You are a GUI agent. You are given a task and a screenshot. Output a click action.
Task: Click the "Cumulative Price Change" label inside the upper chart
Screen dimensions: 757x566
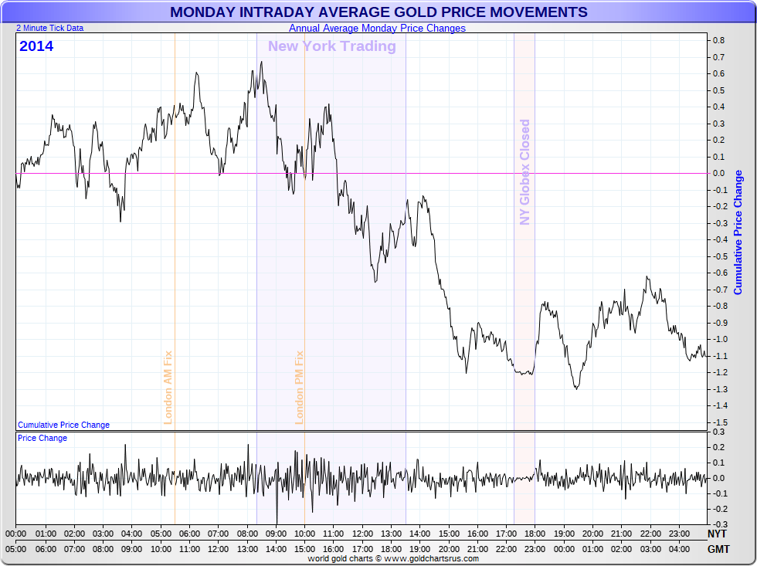click(63, 425)
